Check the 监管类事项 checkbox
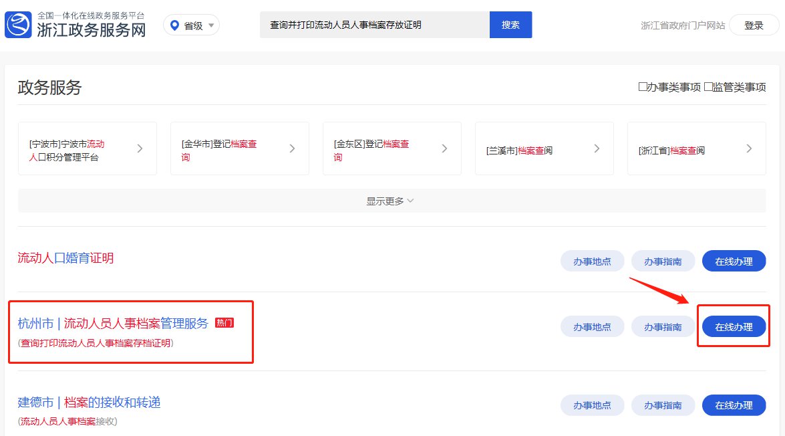The width and height of the screenshot is (785, 436). coord(708,87)
